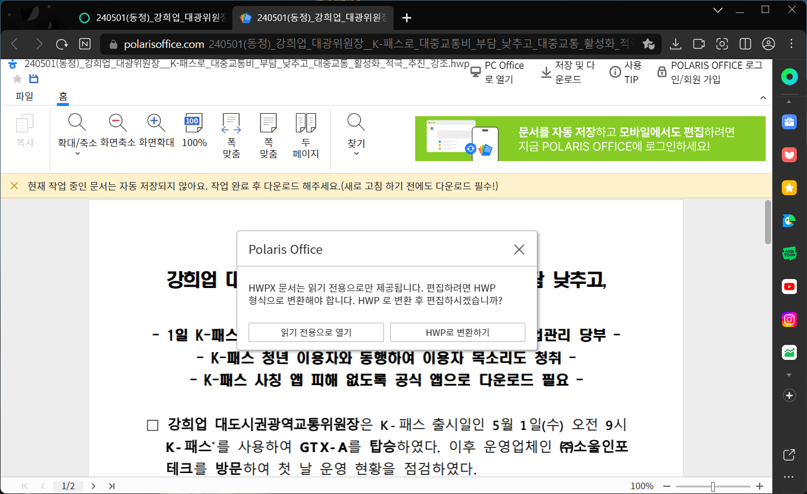Choose HWP로 변환하기 in the dialog
807x494 pixels.
point(458,332)
